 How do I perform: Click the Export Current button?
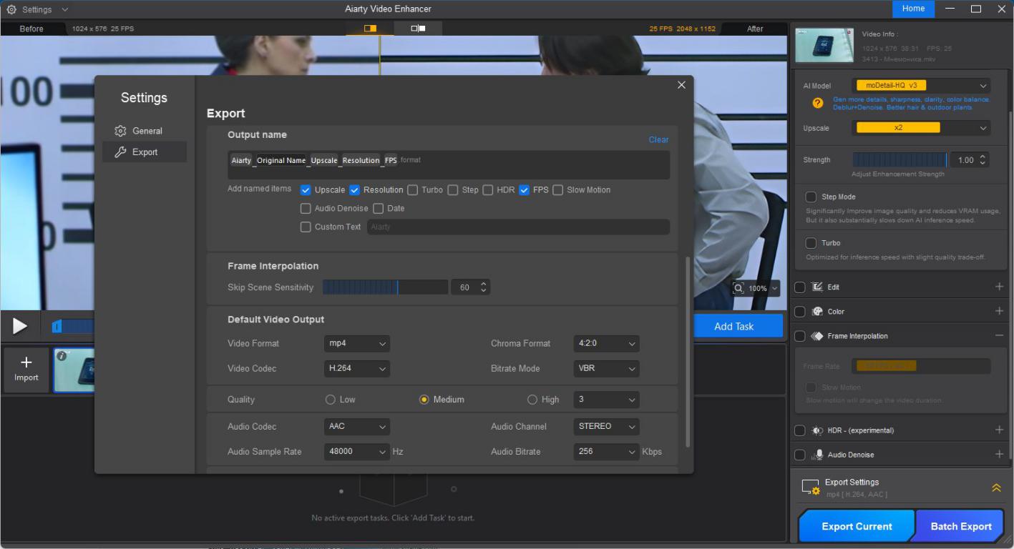pyautogui.click(x=856, y=526)
